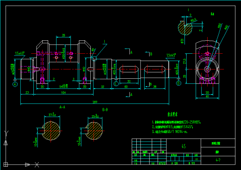Select the 50 shaft segment dimension

[126, 87]
